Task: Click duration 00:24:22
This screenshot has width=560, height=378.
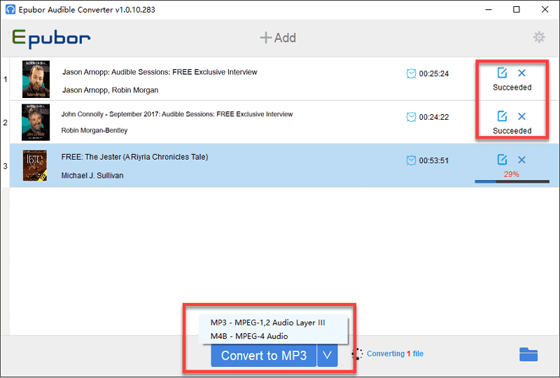Action: pos(433,117)
